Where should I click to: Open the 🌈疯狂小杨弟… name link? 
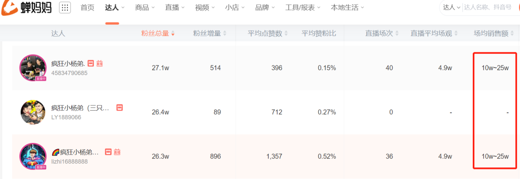point(75,152)
